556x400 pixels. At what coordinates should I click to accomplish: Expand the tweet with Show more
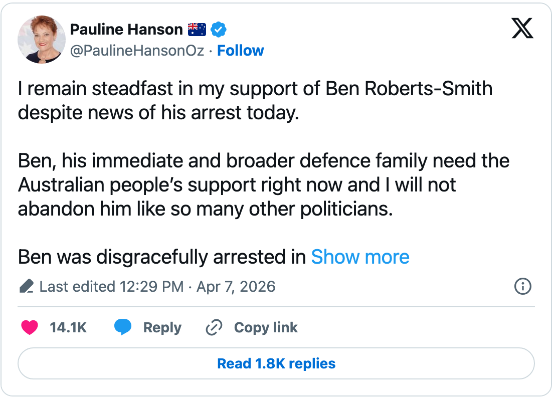click(360, 257)
